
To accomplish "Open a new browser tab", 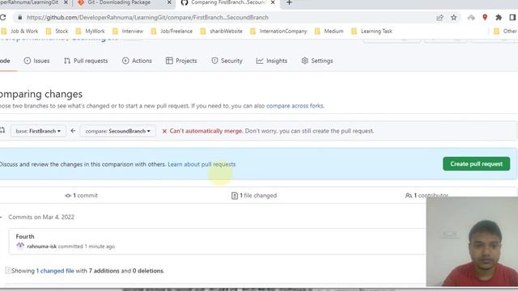I will coord(289,2).
